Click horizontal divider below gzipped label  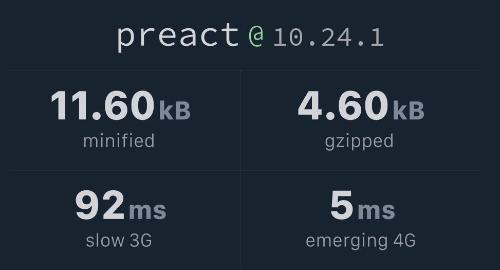361,170
